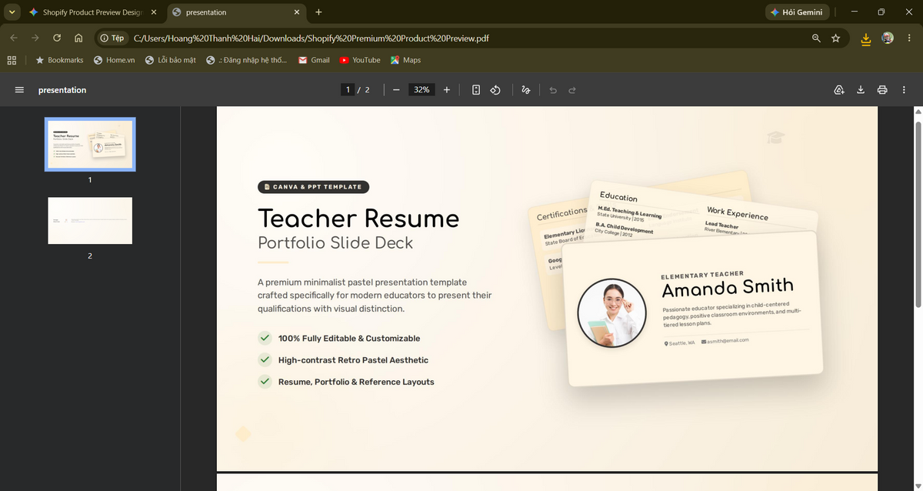Go back with the browser back arrow
The image size is (923, 491).
tap(14, 38)
